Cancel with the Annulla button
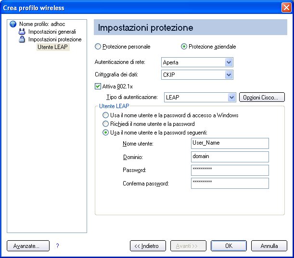294x258 pixels. pos(269,246)
